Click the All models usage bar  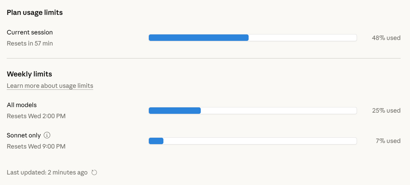(x=253, y=111)
